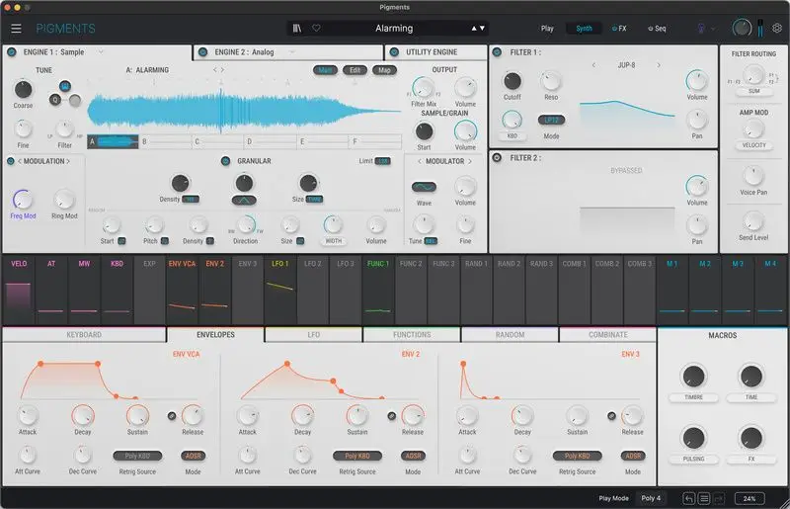Click the sample Main button
This screenshot has width=790, height=509.
click(325, 70)
